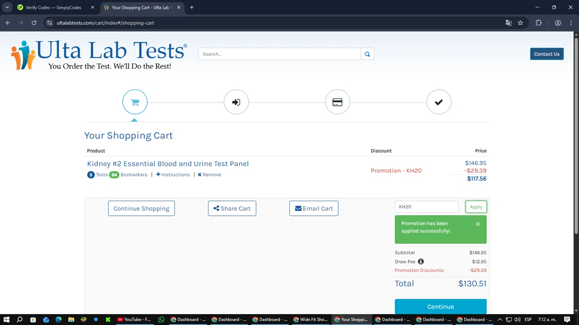This screenshot has height=325, width=579.
Task: Click the translate page icon in address bar
Action: tap(509, 23)
